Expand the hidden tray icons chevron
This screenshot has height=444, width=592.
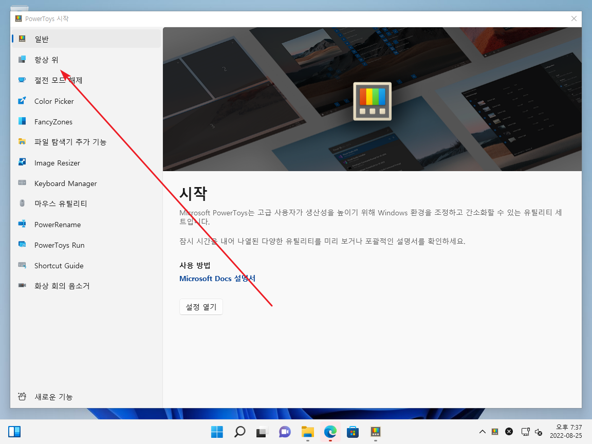point(482,432)
